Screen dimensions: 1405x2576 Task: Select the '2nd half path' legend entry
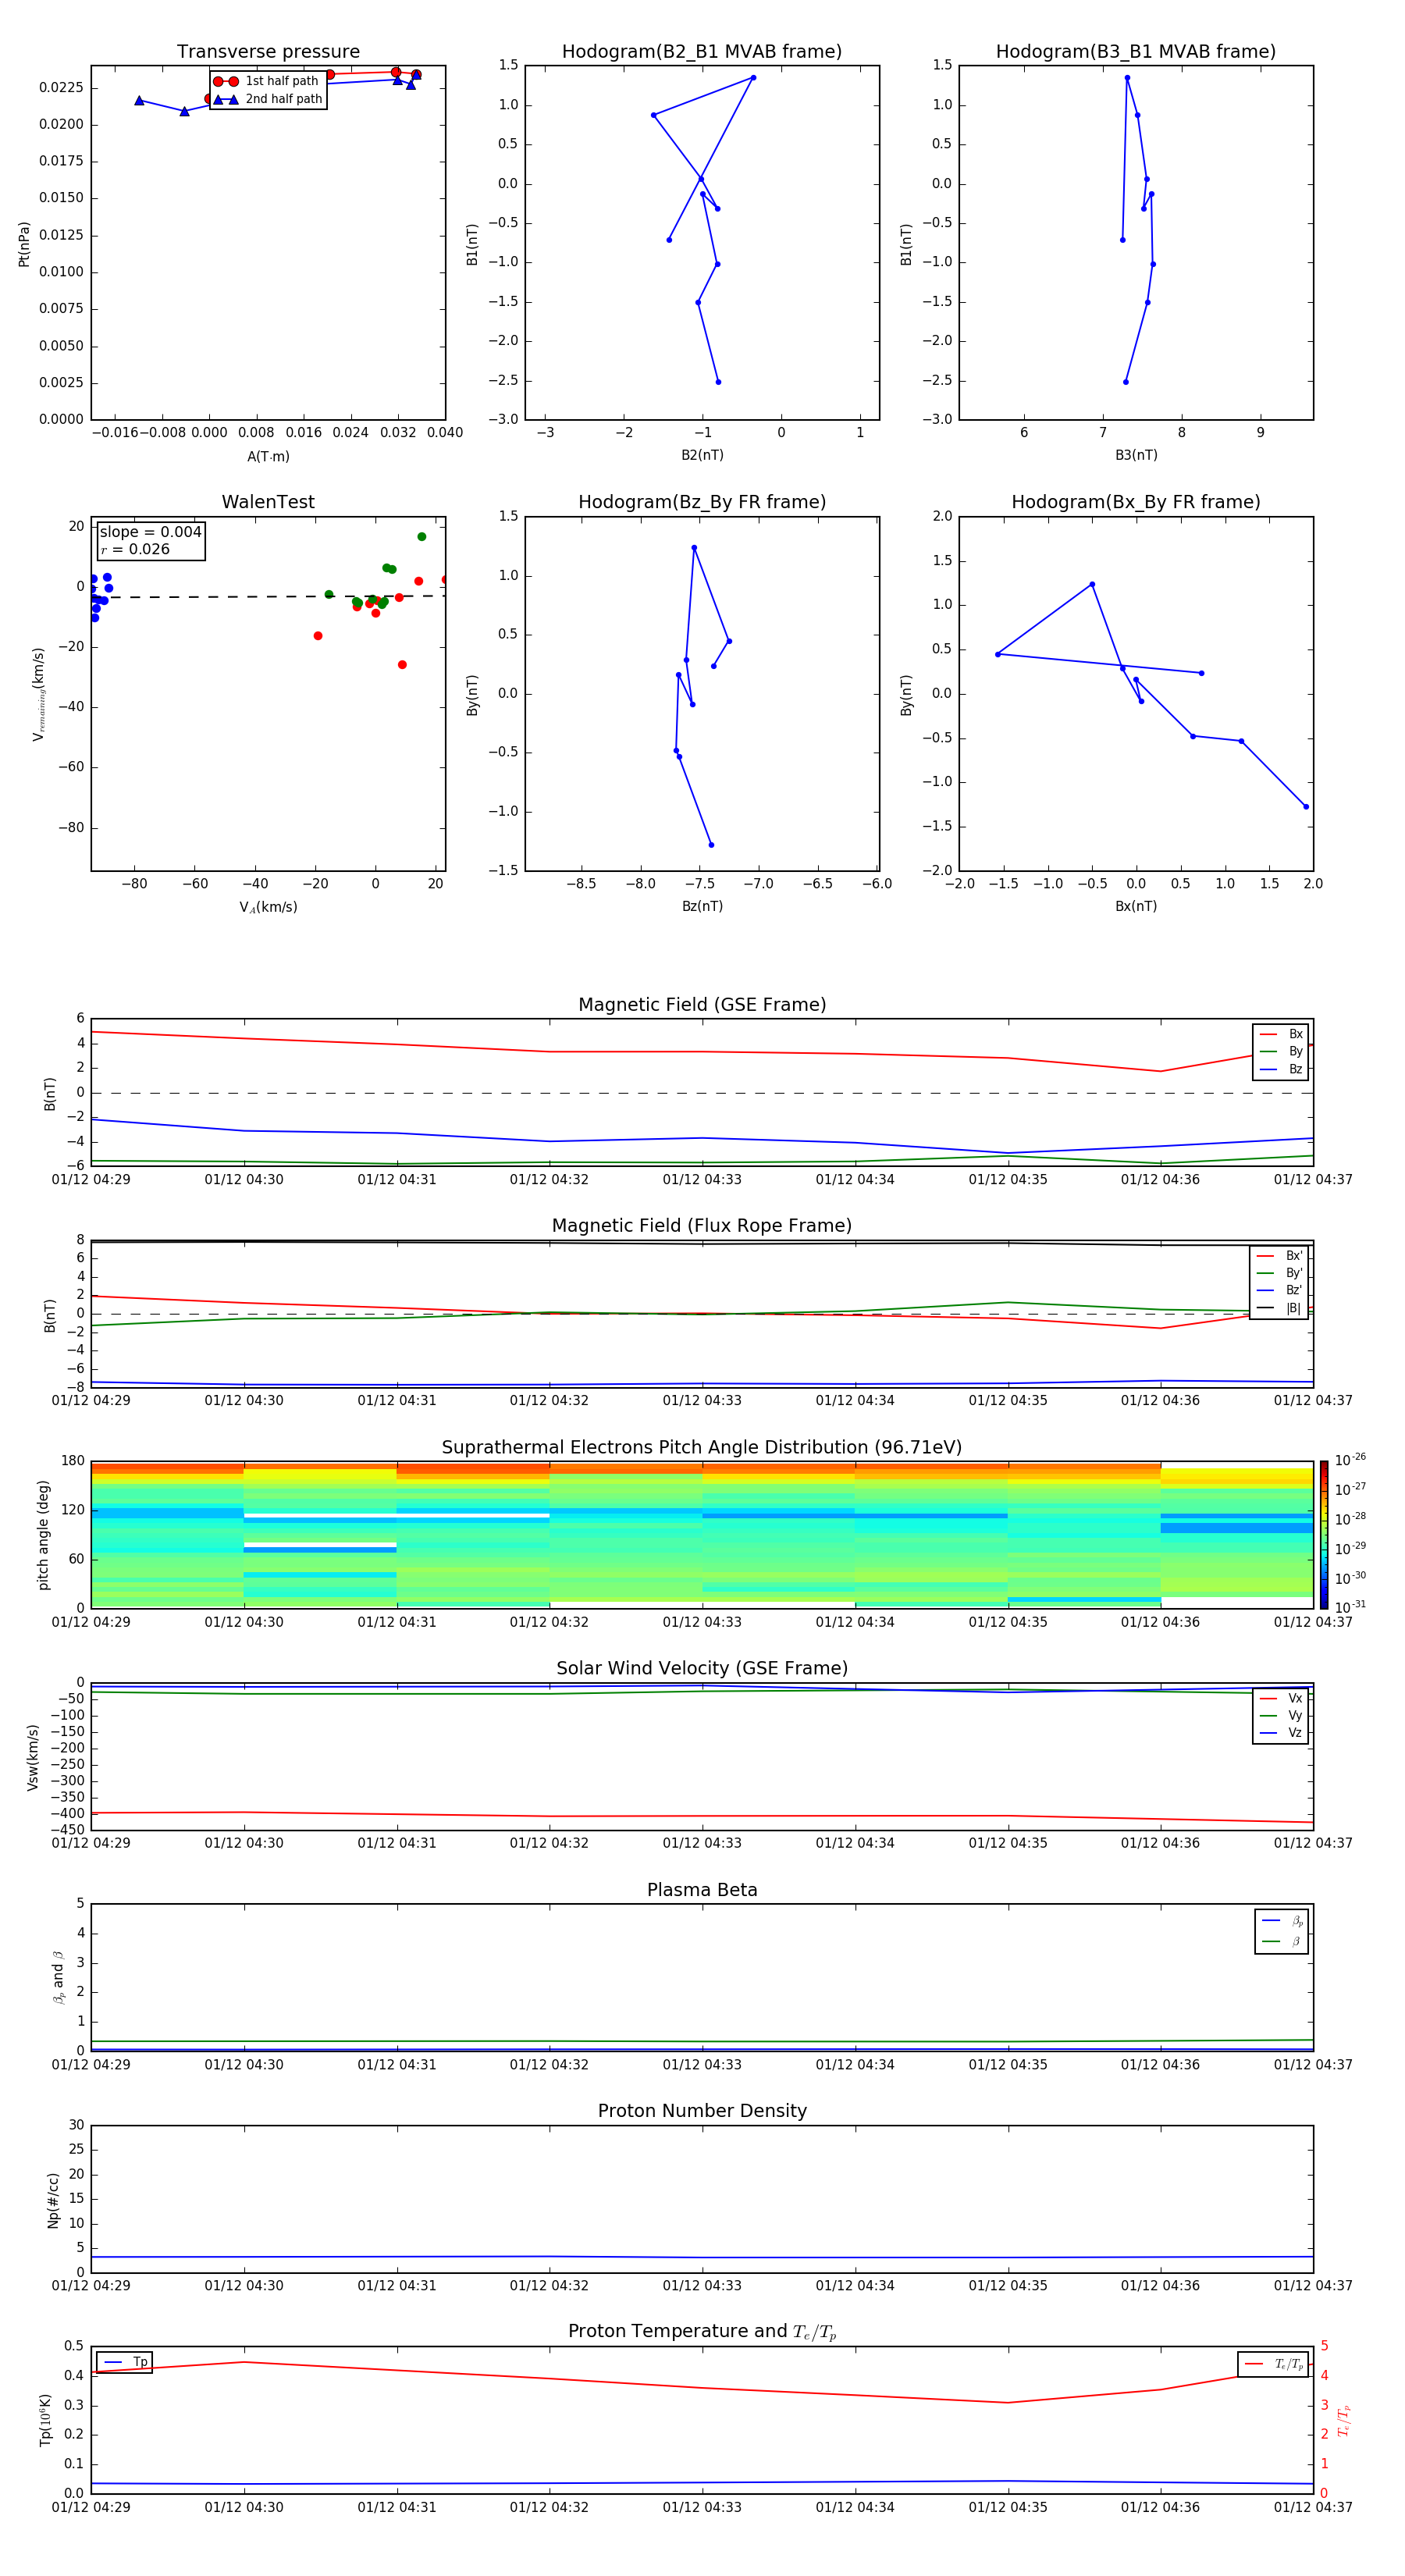267,99
